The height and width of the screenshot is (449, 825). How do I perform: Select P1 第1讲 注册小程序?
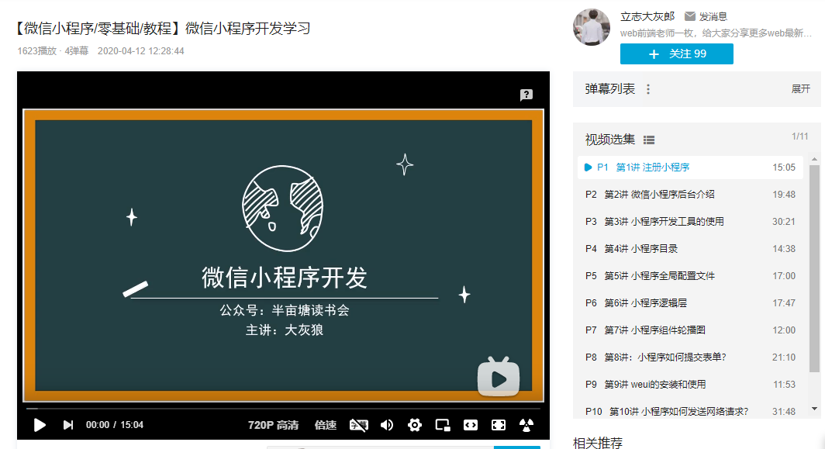[x=690, y=168]
